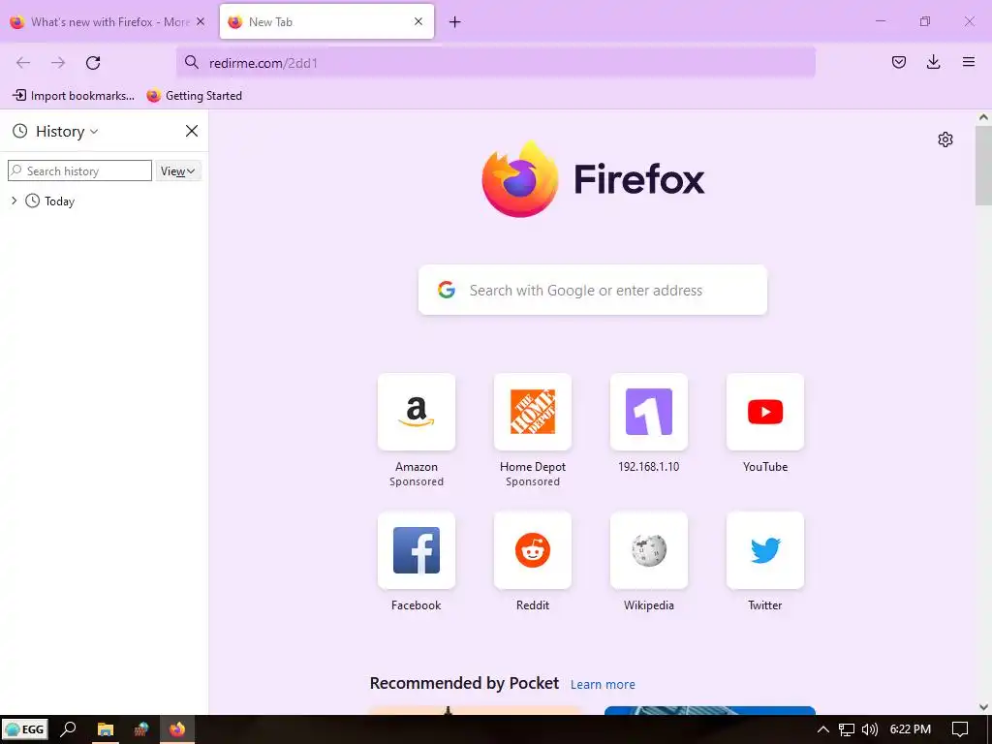Focus the Search history field
Viewport: 992px width, 744px height.
79,170
